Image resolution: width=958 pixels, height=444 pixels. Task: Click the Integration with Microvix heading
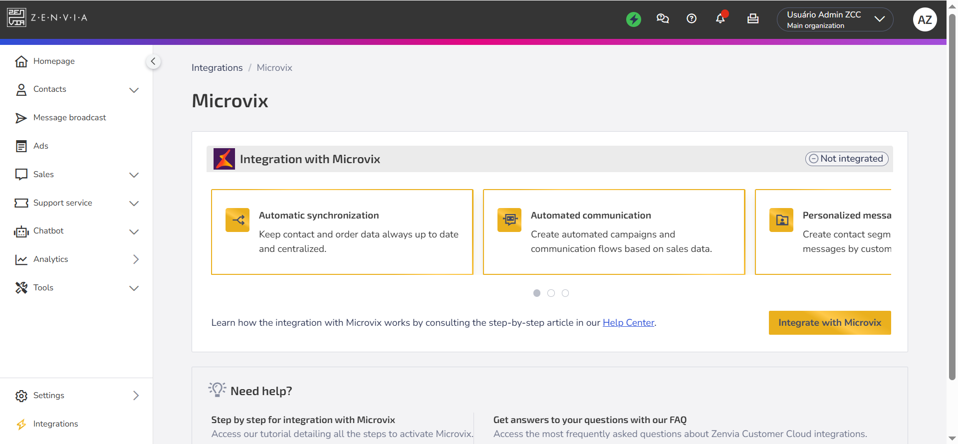tap(310, 159)
